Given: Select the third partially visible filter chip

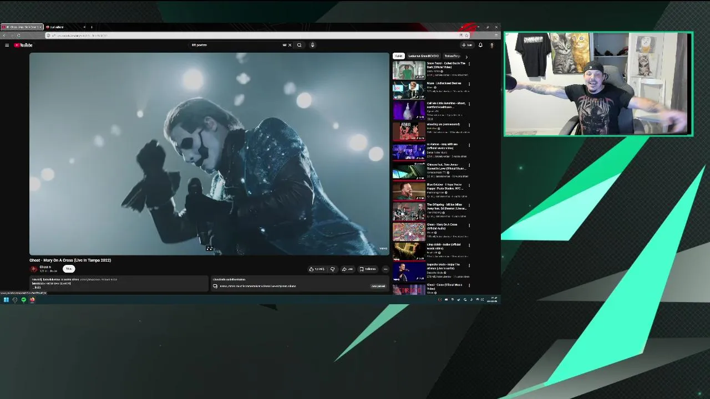Looking at the screenshot, I should 452,56.
